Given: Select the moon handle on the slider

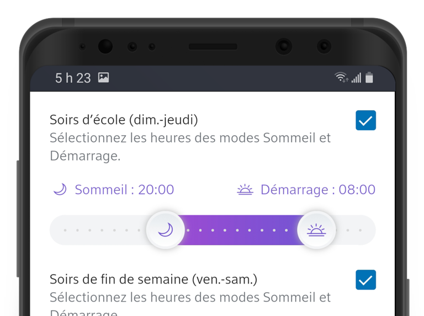Looking at the screenshot, I should [166, 230].
